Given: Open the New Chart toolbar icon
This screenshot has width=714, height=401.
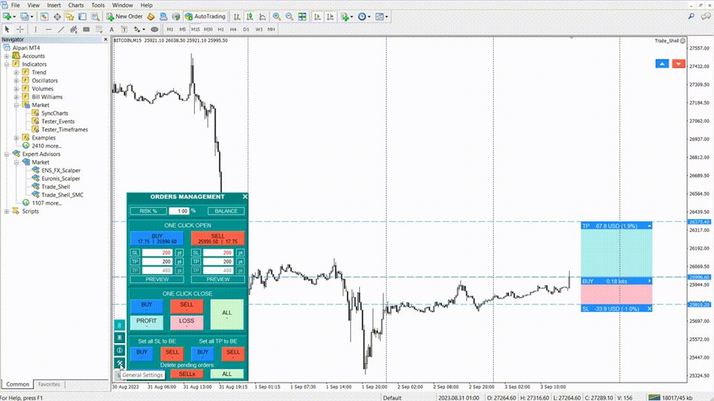Looking at the screenshot, I should (7, 16).
